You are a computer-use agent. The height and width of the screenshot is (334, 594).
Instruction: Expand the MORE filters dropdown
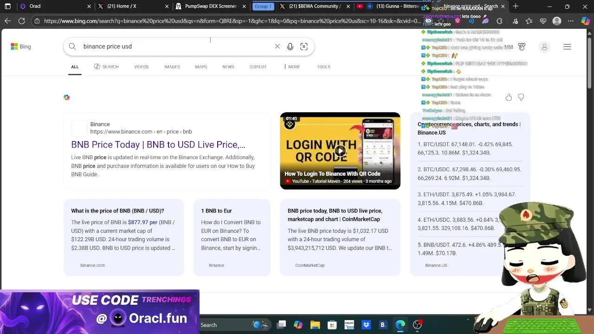pos(292,67)
